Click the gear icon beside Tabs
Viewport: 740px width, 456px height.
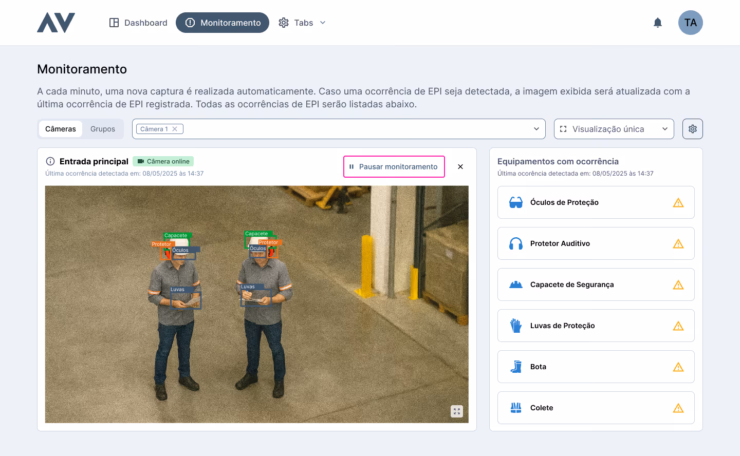(x=284, y=23)
